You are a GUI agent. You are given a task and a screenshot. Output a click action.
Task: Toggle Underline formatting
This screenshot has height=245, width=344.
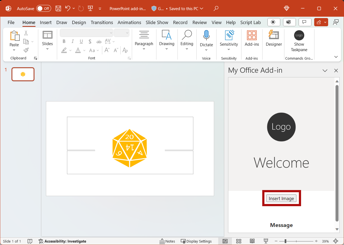point(81,42)
